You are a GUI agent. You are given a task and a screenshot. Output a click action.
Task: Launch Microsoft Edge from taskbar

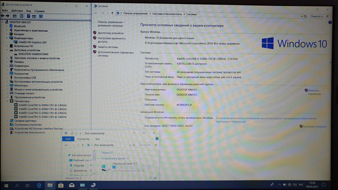(39, 185)
